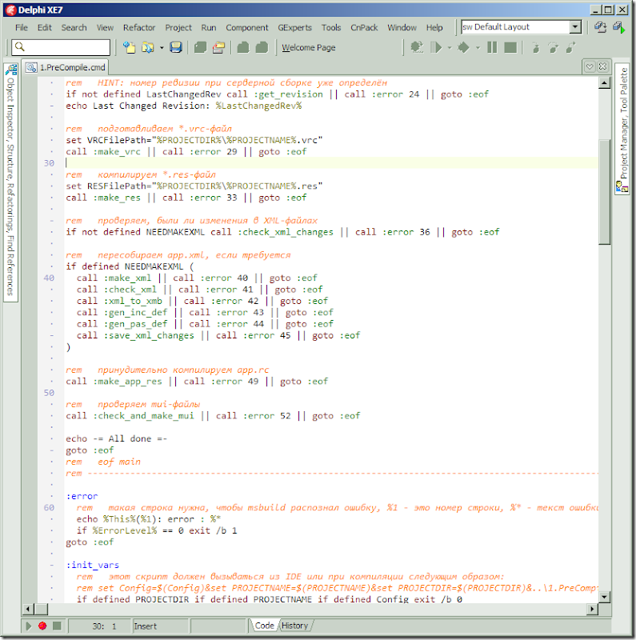Switch to the History tab
The width and height of the screenshot is (636, 640).
(295, 626)
